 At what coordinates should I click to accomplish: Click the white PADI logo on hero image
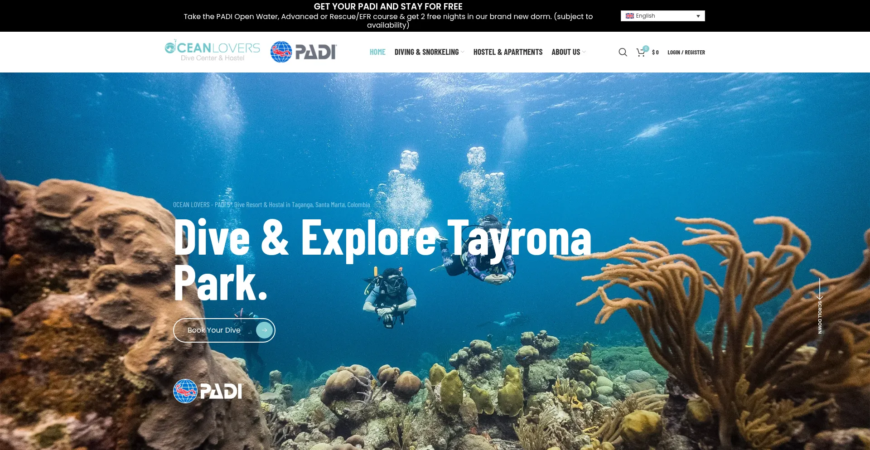[x=208, y=391]
